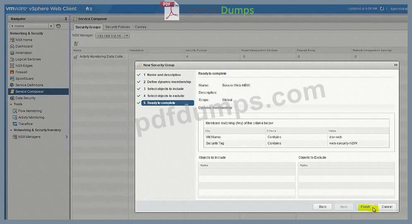Open the navigator history icon
412x224 pixels.
tap(58, 26)
